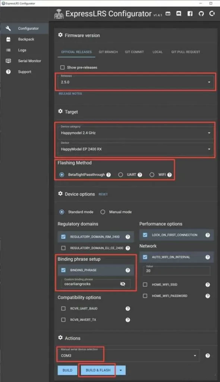
Task: Show help for HOME_WIFI_SSID
Action: pos(208,285)
